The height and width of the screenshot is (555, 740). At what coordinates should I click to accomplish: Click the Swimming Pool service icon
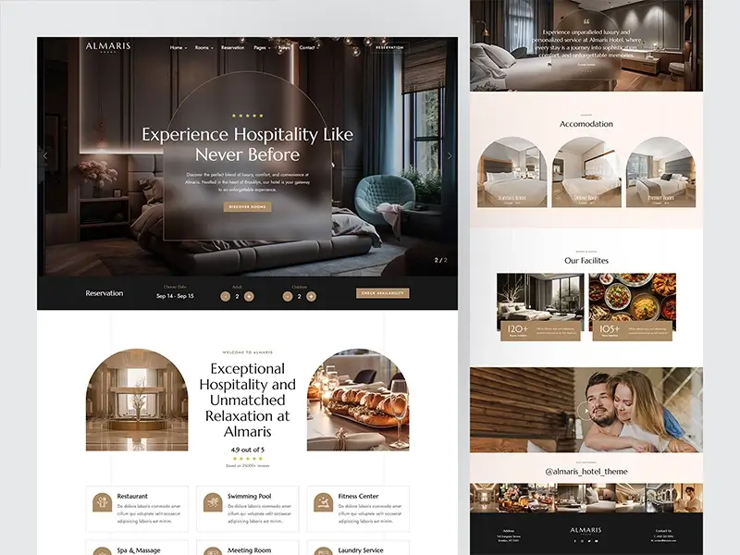tap(212, 503)
